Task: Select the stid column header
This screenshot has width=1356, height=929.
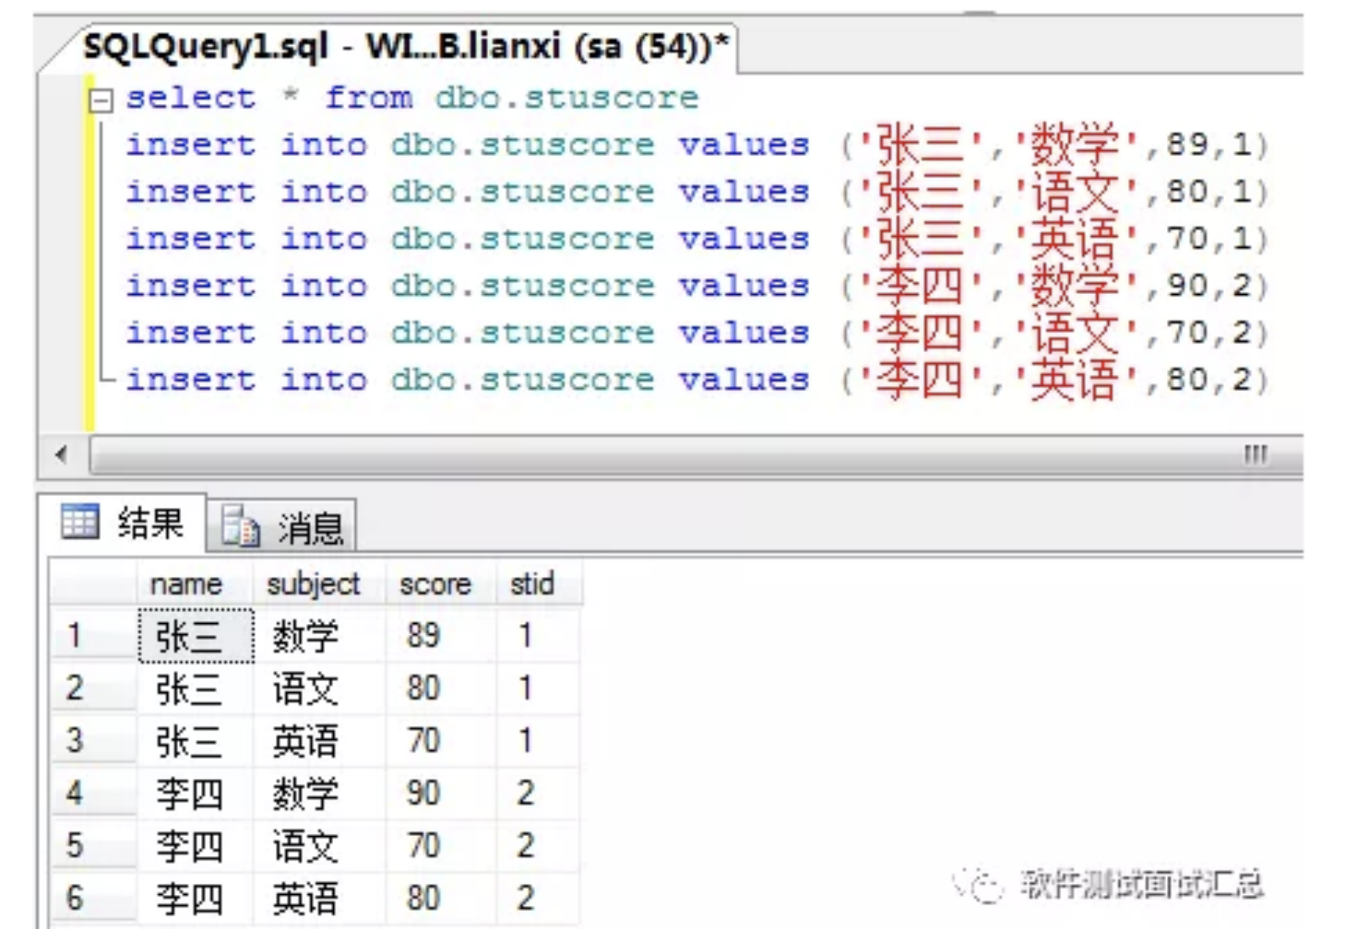Action: 539,584
